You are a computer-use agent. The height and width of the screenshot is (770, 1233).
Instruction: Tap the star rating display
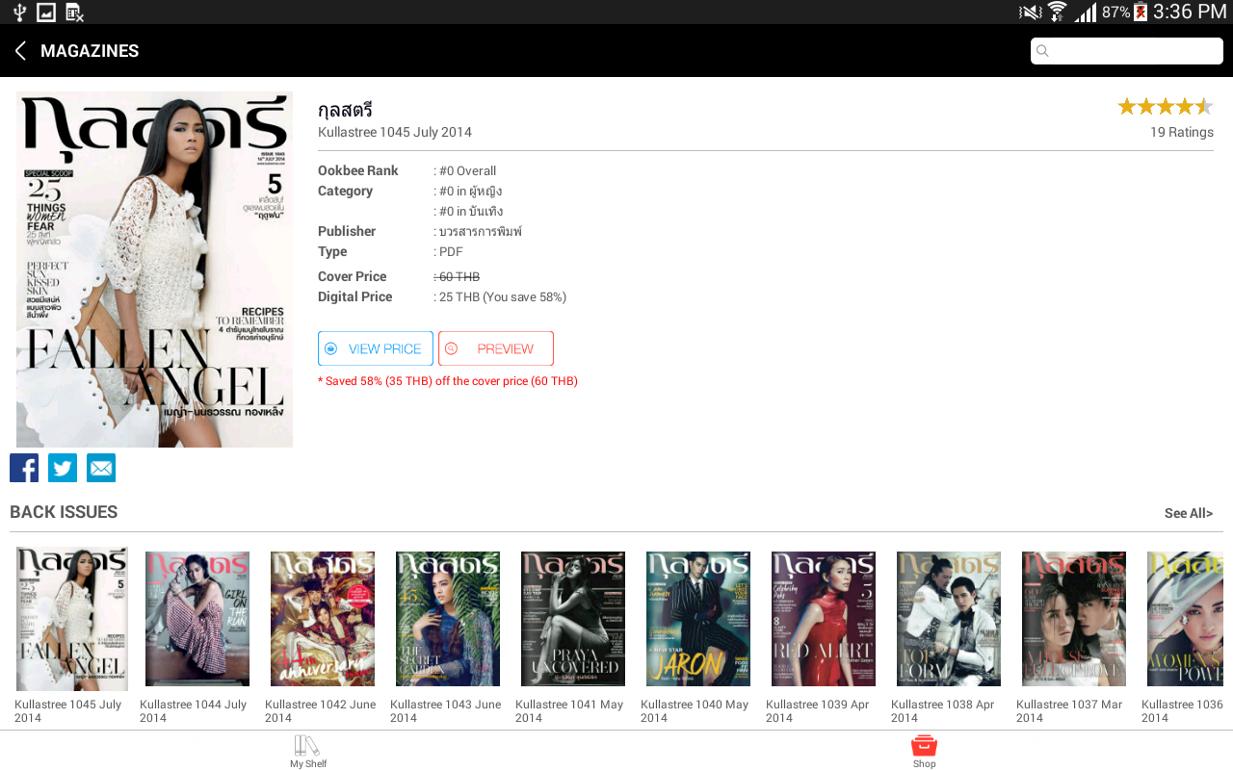(1166, 106)
